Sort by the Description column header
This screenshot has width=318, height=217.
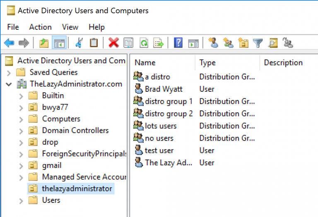point(289,62)
